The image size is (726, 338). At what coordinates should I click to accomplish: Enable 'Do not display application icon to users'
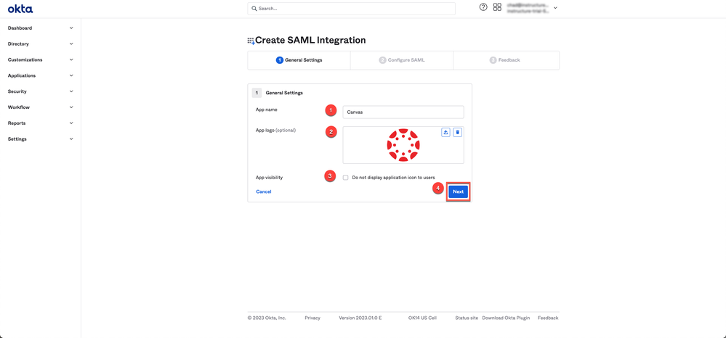(346, 178)
